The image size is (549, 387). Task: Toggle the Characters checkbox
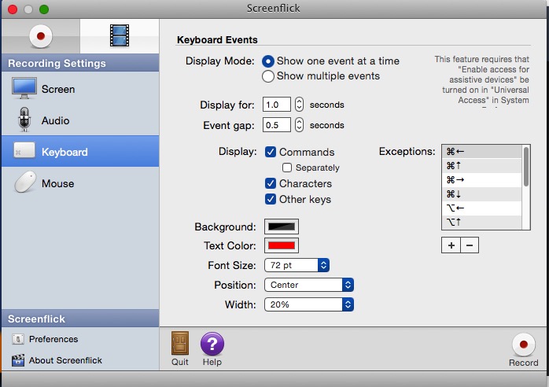pyautogui.click(x=271, y=183)
